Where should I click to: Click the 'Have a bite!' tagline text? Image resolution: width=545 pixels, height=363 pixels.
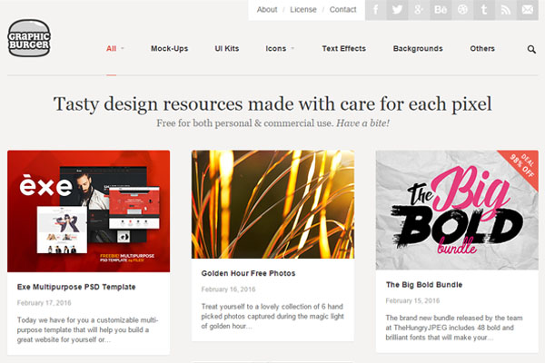click(x=362, y=123)
